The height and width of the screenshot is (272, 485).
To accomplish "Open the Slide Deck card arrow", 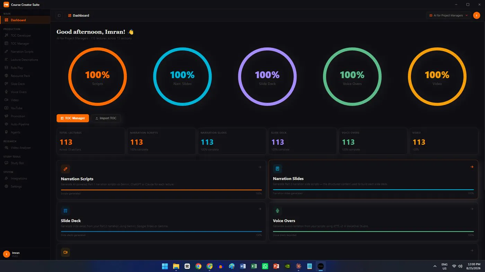I will pyautogui.click(x=260, y=209).
